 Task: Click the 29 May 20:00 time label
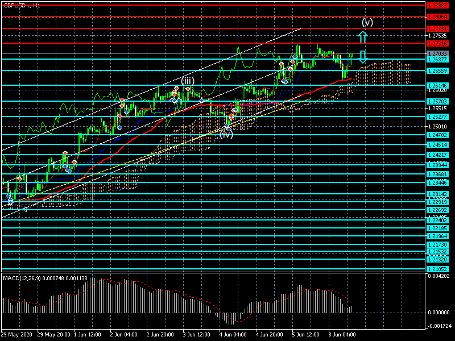point(53,335)
